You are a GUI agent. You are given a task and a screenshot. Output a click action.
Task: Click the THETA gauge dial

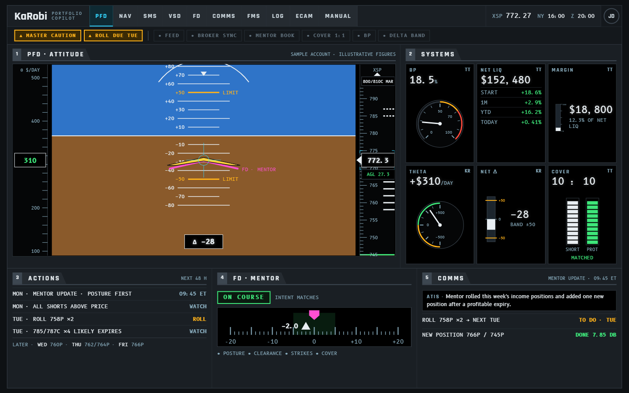440,225
